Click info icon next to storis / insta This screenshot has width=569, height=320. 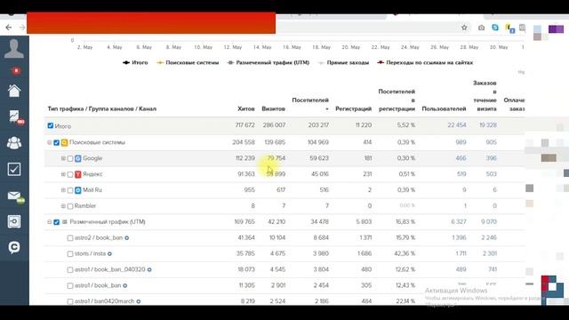(109, 254)
